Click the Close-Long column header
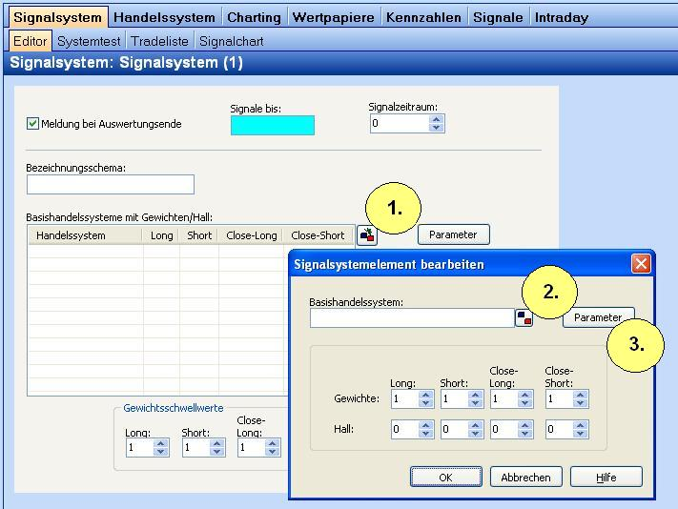 pos(251,235)
